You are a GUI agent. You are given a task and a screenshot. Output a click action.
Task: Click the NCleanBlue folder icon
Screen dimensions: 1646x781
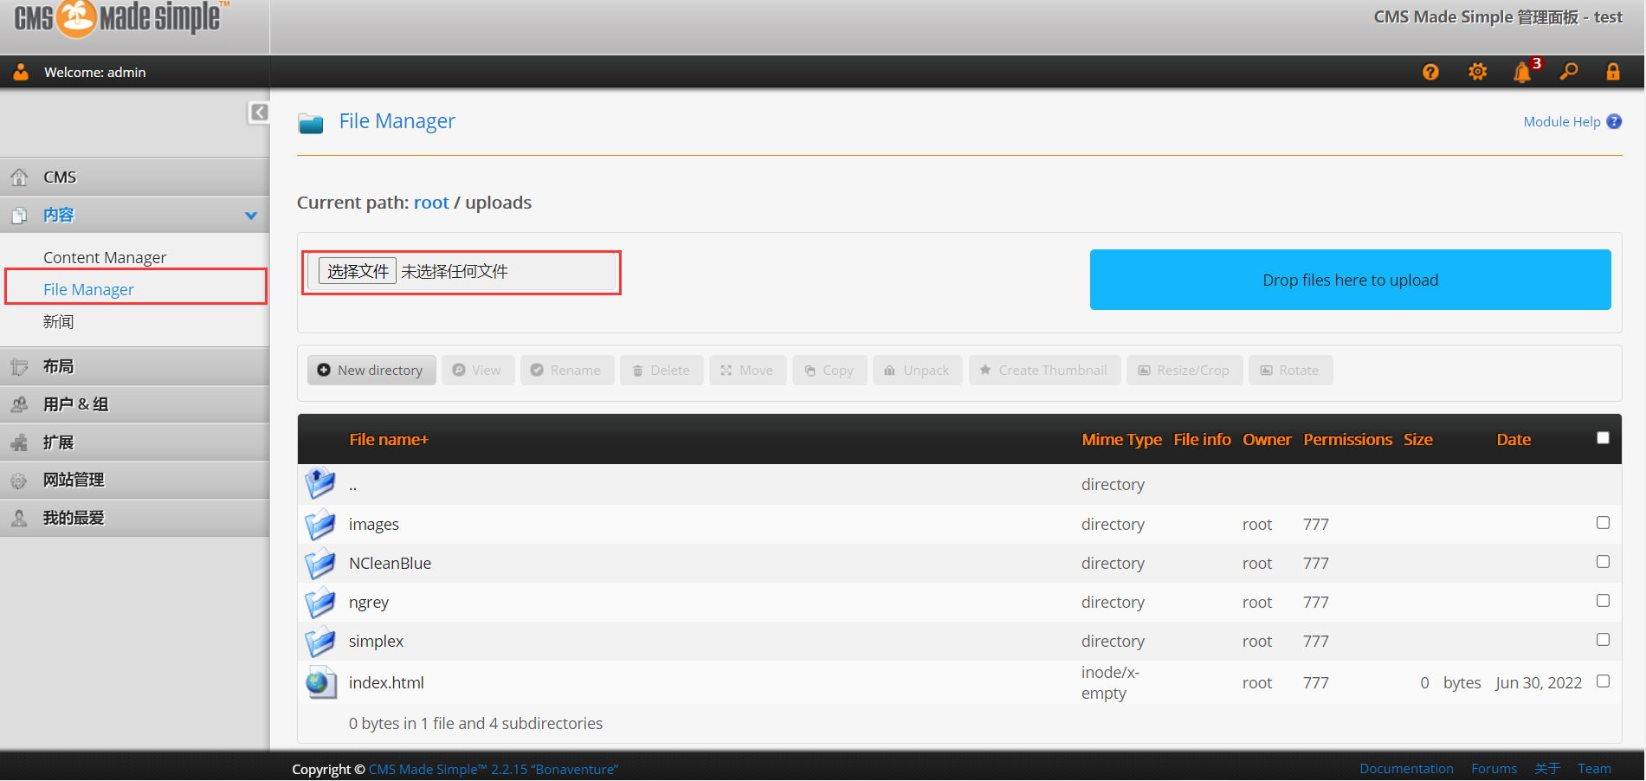[x=320, y=563]
